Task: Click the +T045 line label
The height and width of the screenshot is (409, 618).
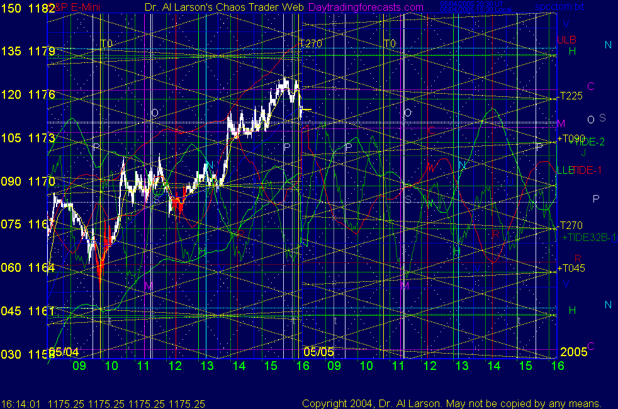Action: point(571,269)
